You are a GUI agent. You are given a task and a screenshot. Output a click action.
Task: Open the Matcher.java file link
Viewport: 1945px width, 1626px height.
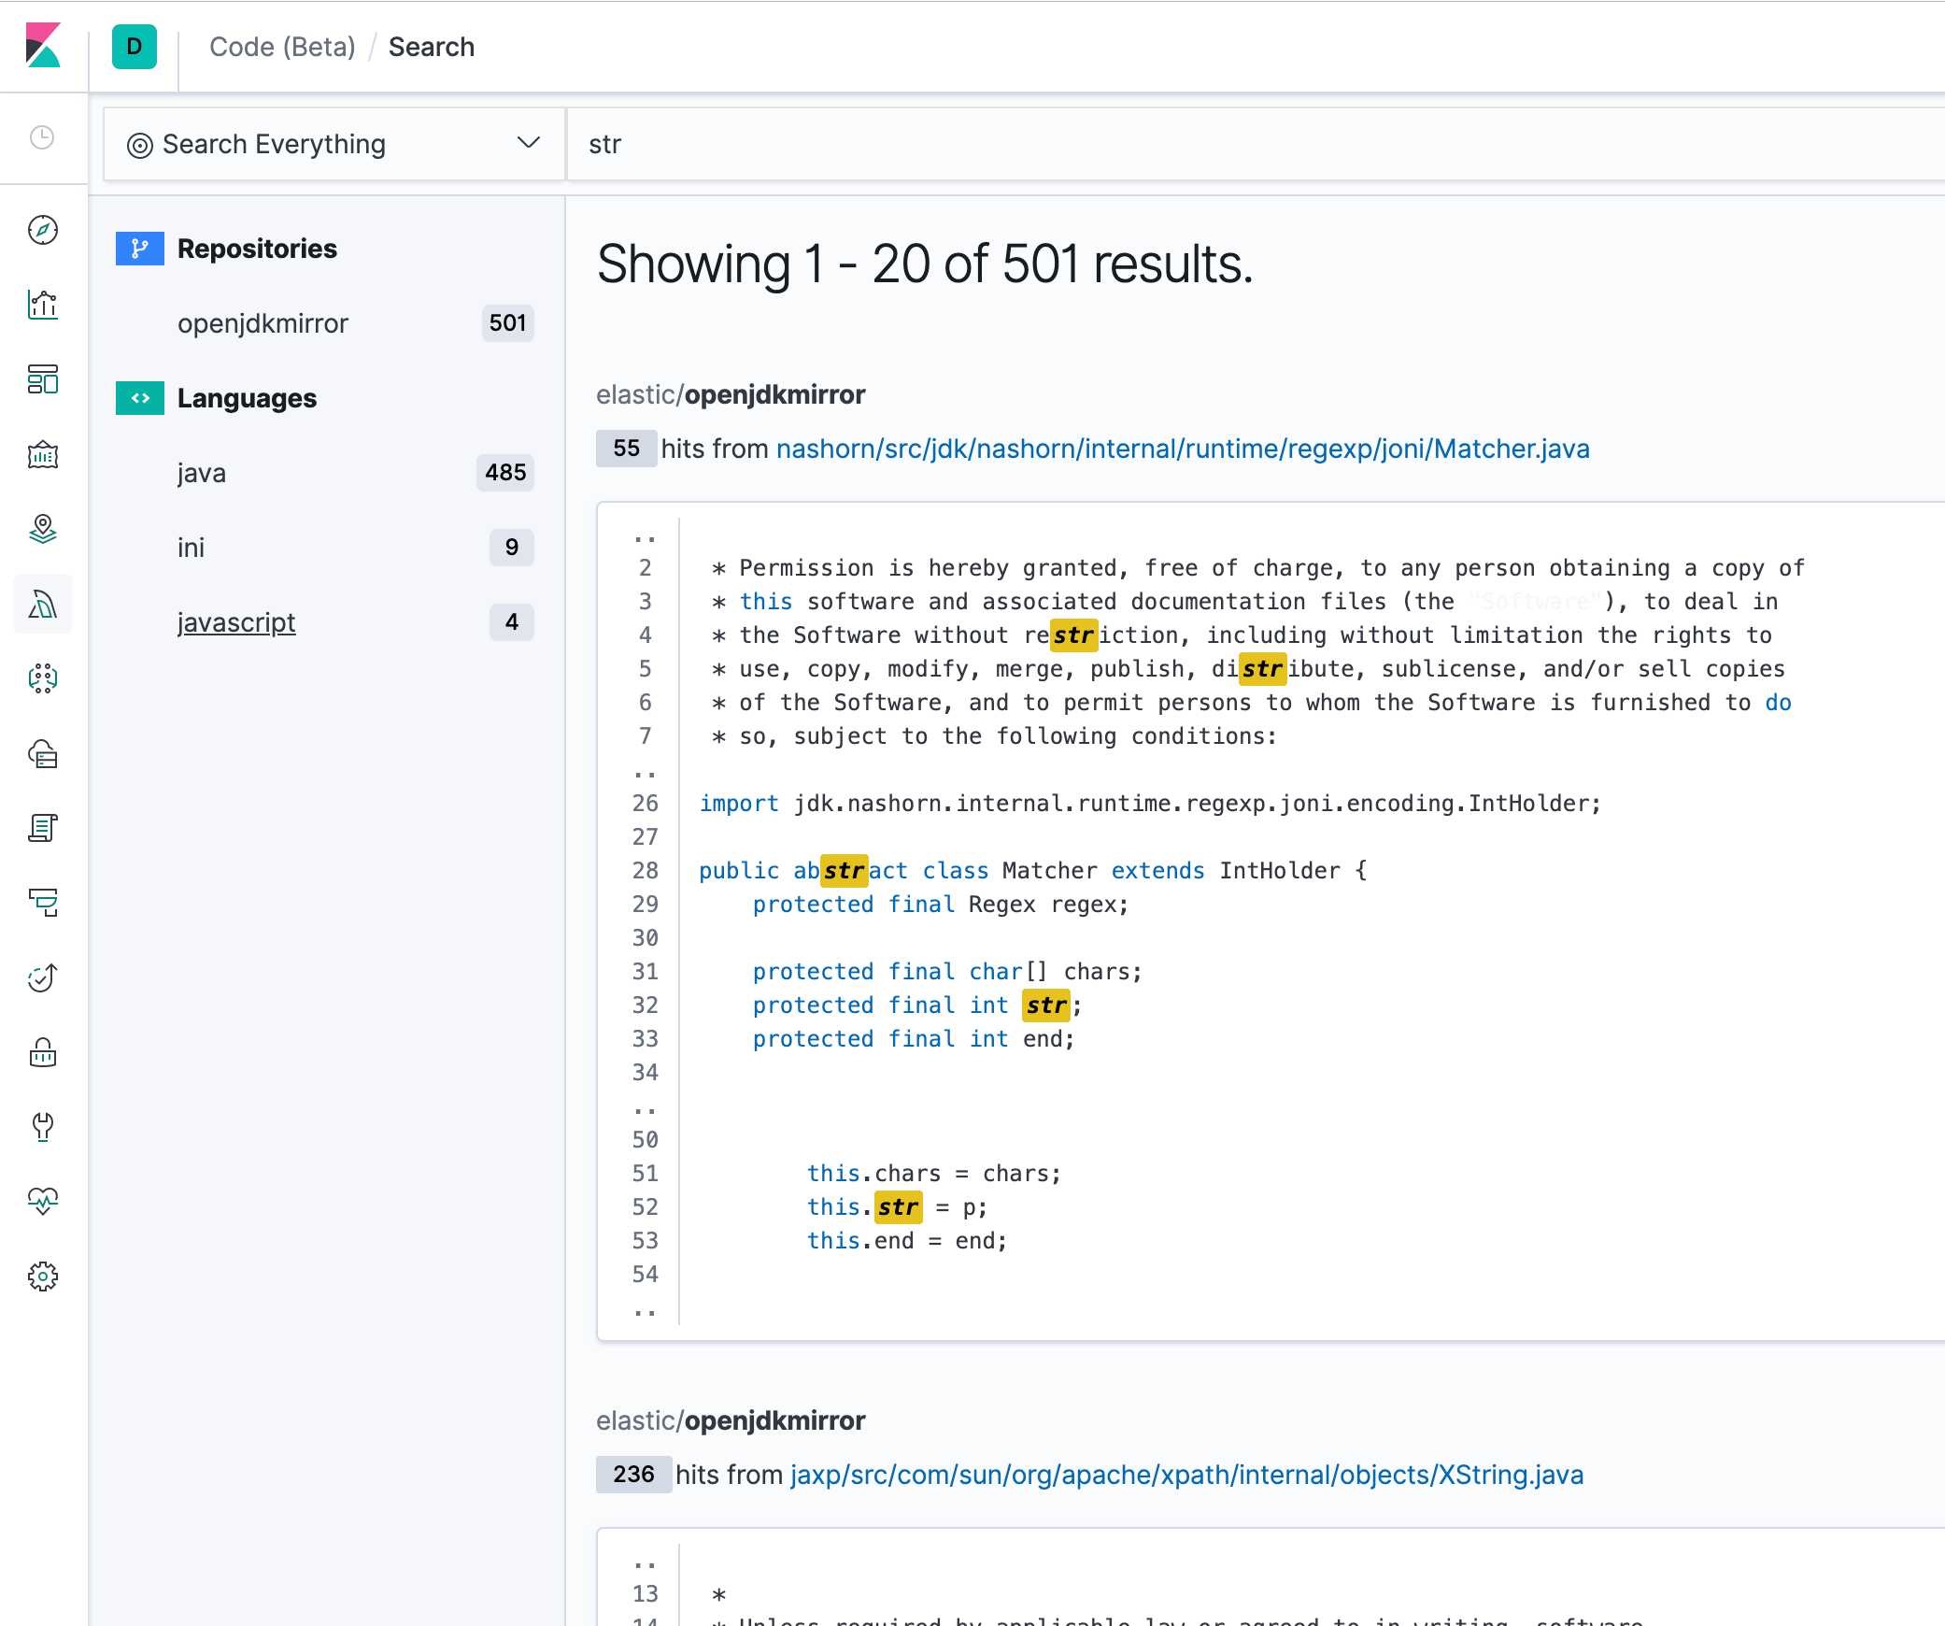coord(1182,449)
